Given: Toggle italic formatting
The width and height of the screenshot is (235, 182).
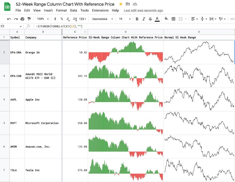Looking at the screenshot, I should pyautogui.click(x=144, y=18).
